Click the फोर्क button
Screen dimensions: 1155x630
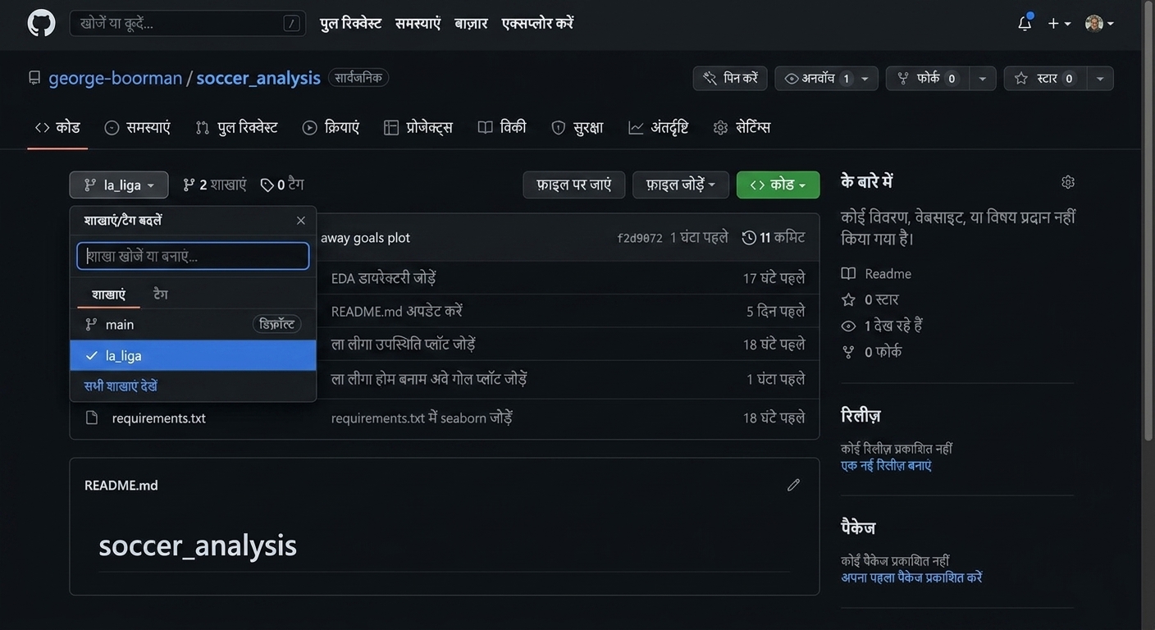[x=927, y=78]
